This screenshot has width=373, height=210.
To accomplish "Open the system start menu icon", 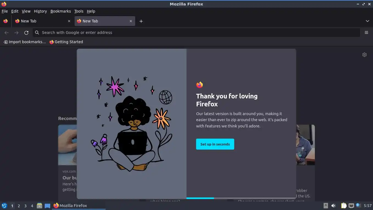I will coord(4,206).
